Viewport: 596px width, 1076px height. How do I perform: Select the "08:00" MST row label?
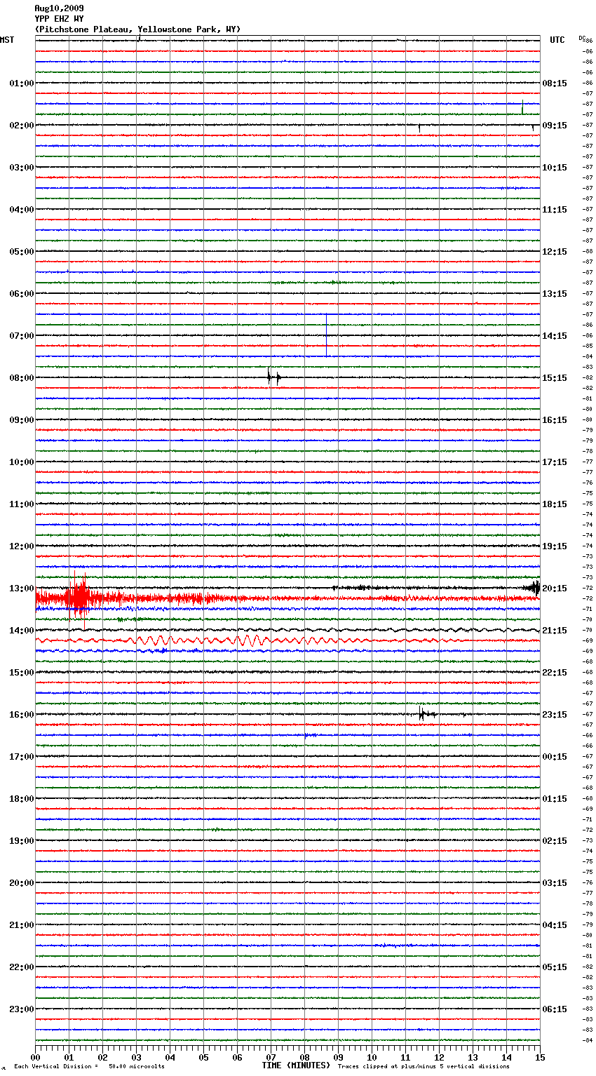22,378
